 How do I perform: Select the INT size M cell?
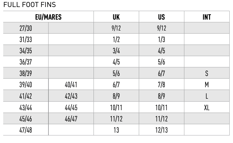click(207, 84)
